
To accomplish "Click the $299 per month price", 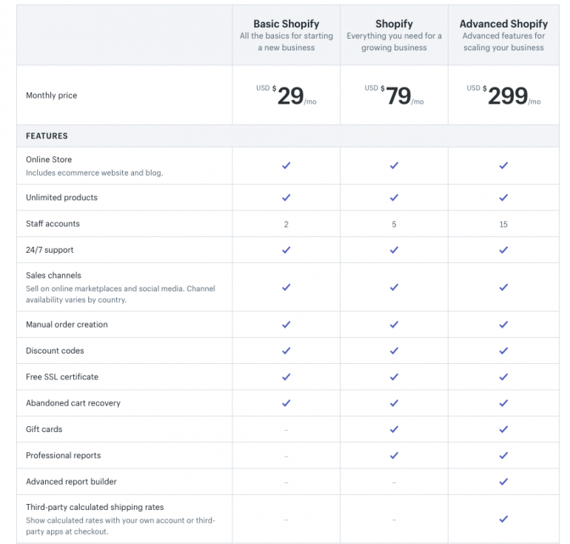I will point(507,96).
